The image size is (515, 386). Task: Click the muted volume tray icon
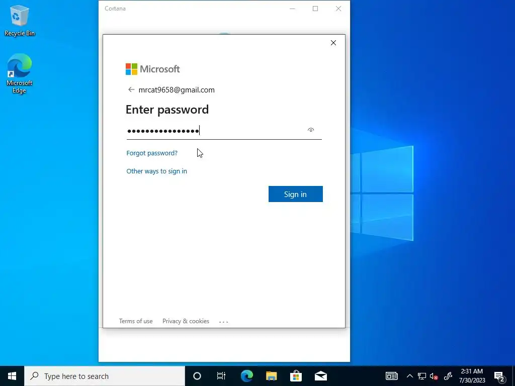click(x=434, y=376)
